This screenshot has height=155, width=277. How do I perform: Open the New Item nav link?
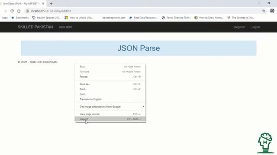pos(65,27)
